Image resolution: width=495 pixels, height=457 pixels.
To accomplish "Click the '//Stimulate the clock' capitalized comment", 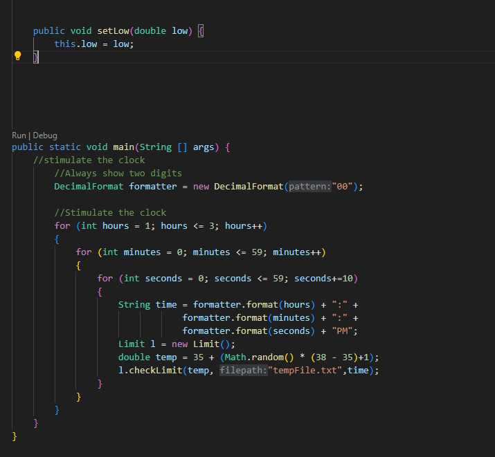I will (110, 213).
